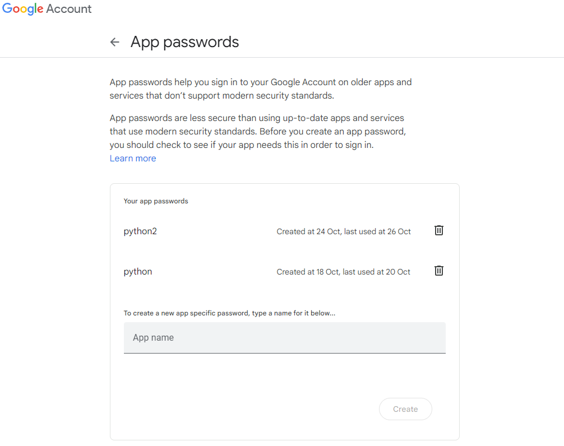Viewport: 564px width, 446px height.
Task: Select the python entry name
Action: coord(138,272)
